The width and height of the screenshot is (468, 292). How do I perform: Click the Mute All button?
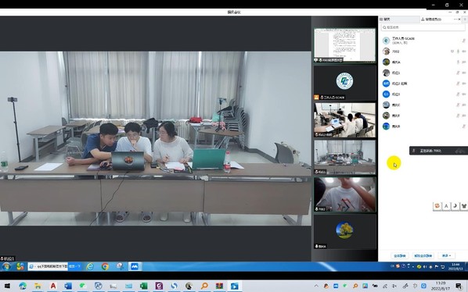coord(400,255)
